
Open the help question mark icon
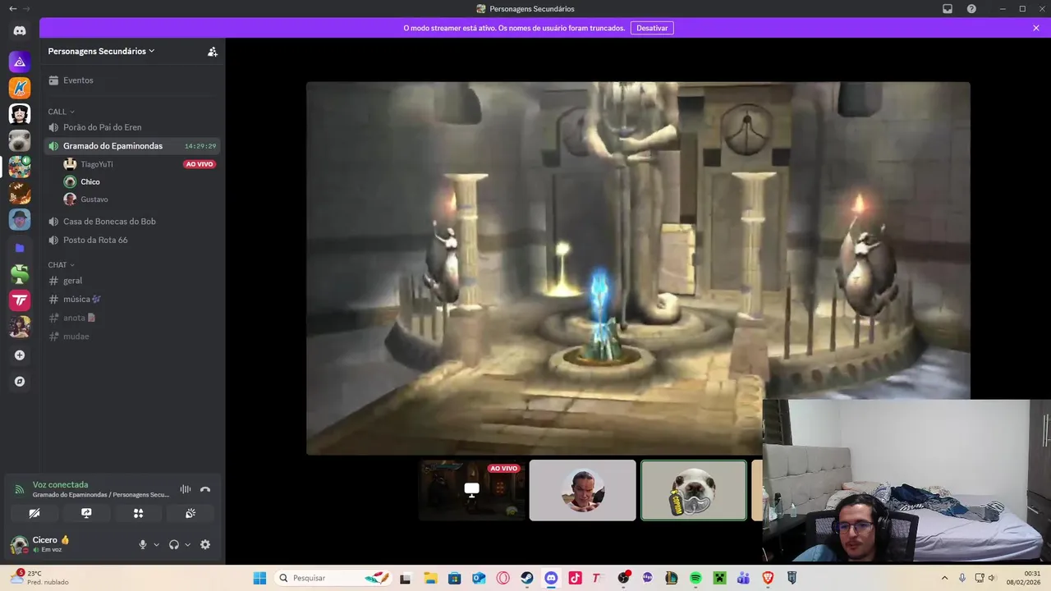coord(971,9)
